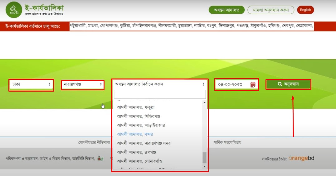Click the small a2i logo in footer
The width and height of the screenshot is (336, 176).
point(100,158)
